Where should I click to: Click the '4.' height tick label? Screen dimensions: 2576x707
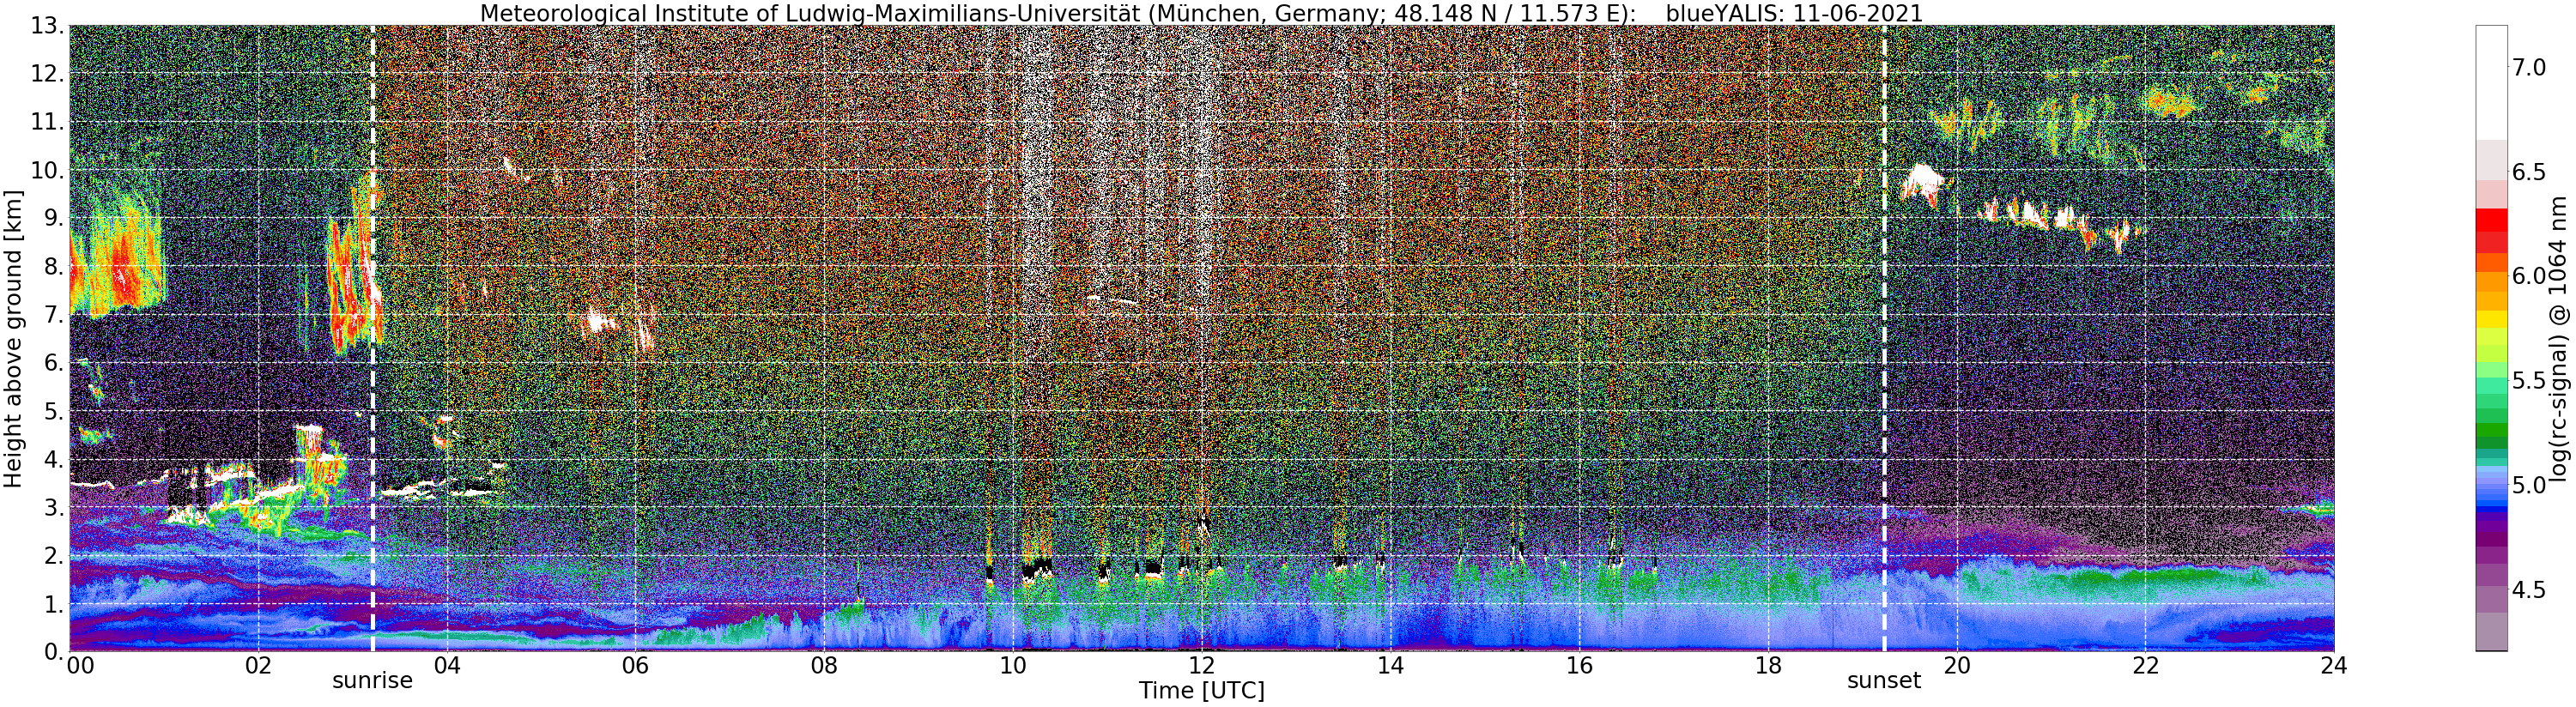[x=54, y=460]
